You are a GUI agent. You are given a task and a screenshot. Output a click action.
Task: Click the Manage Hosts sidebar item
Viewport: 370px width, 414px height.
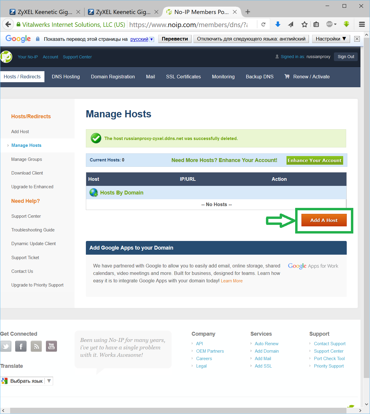pos(26,145)
